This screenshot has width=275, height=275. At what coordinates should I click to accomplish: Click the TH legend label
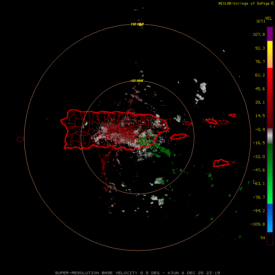262,238
